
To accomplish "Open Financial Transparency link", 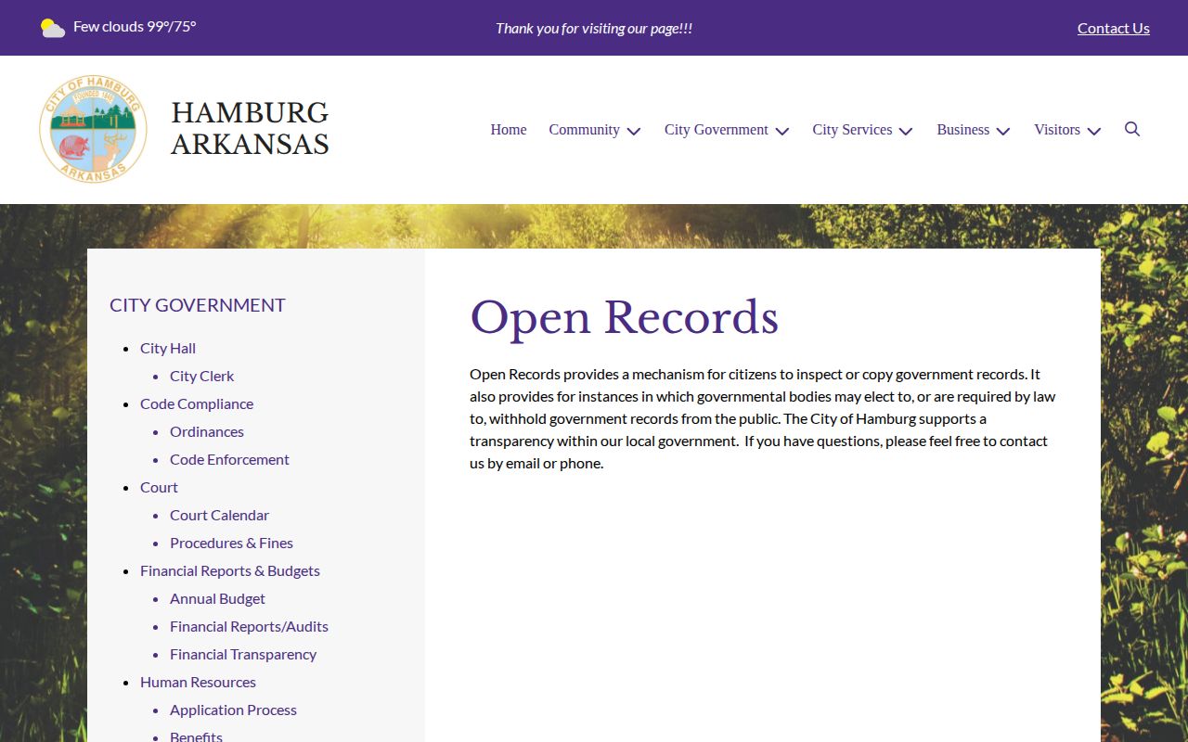I will (243, 654).
